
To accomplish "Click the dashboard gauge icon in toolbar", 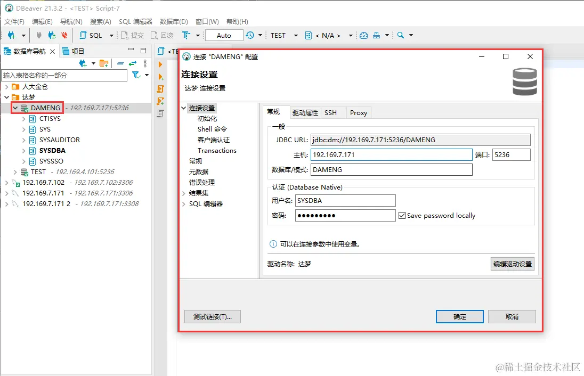I will (x=364, y=35).
